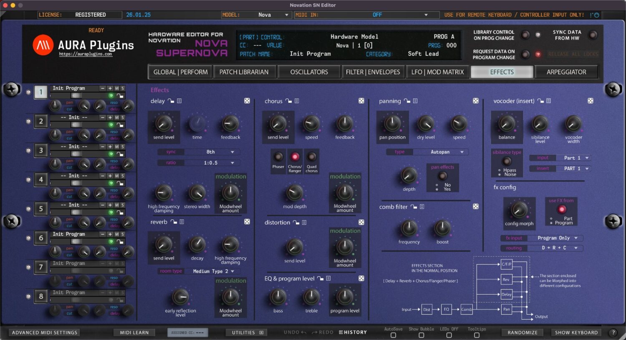The image size is (626, 340).
Task: Enable the AutoSave checkbox
Action: tap(393, 335)
